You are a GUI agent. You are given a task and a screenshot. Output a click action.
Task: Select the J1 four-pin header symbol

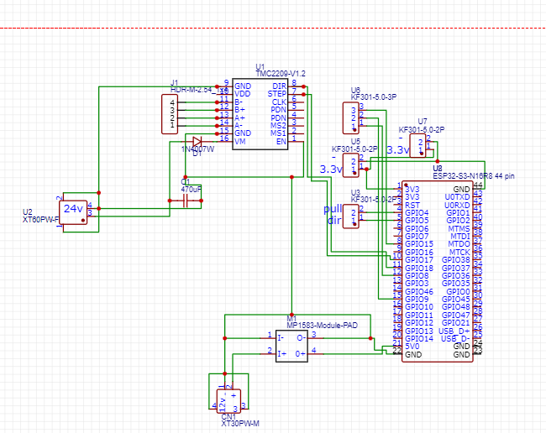click(x=170, y=114)
